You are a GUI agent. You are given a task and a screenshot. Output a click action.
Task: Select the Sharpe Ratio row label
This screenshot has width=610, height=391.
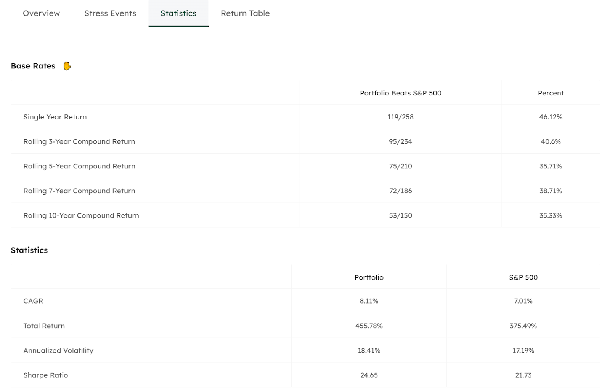46,375
